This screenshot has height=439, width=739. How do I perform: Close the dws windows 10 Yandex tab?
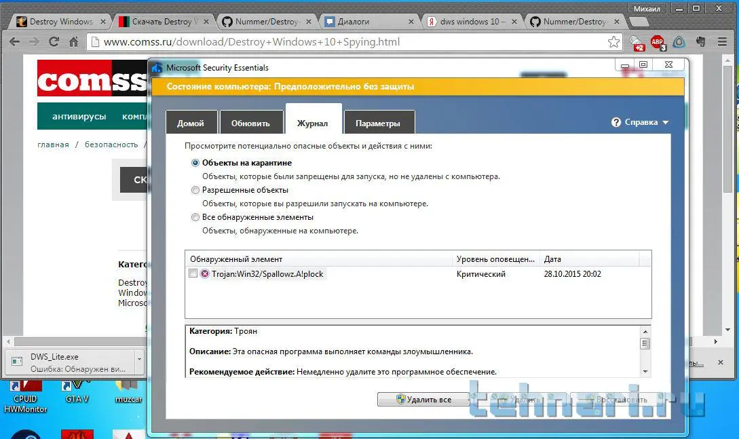[514, 22]
